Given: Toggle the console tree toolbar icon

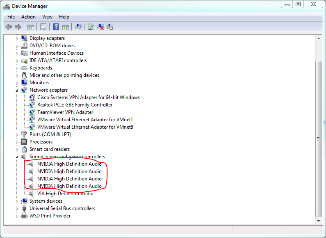Looking at the screenshot, I should tap(31, 27).
